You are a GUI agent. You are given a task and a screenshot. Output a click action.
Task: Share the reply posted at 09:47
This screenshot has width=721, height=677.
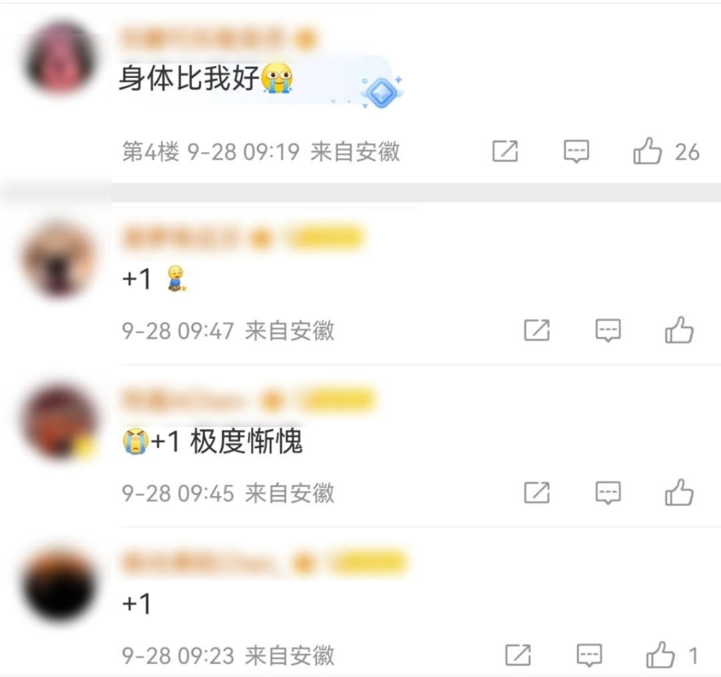537,330
